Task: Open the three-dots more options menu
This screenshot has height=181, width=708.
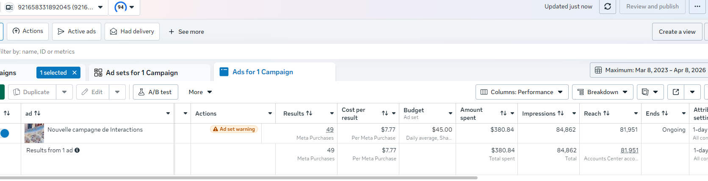Action: 697,7
